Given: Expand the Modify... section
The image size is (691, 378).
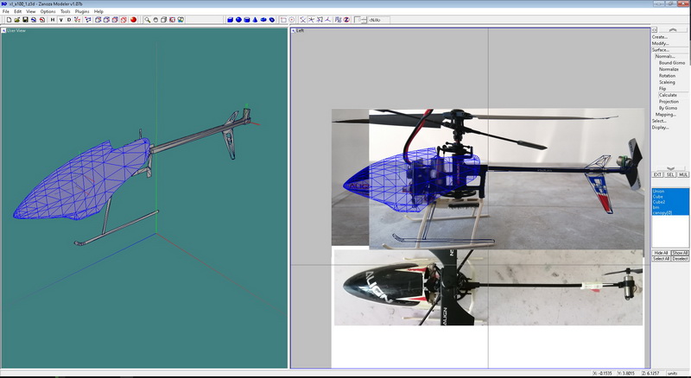Looking at the screenshot, I should coord(661,43).
